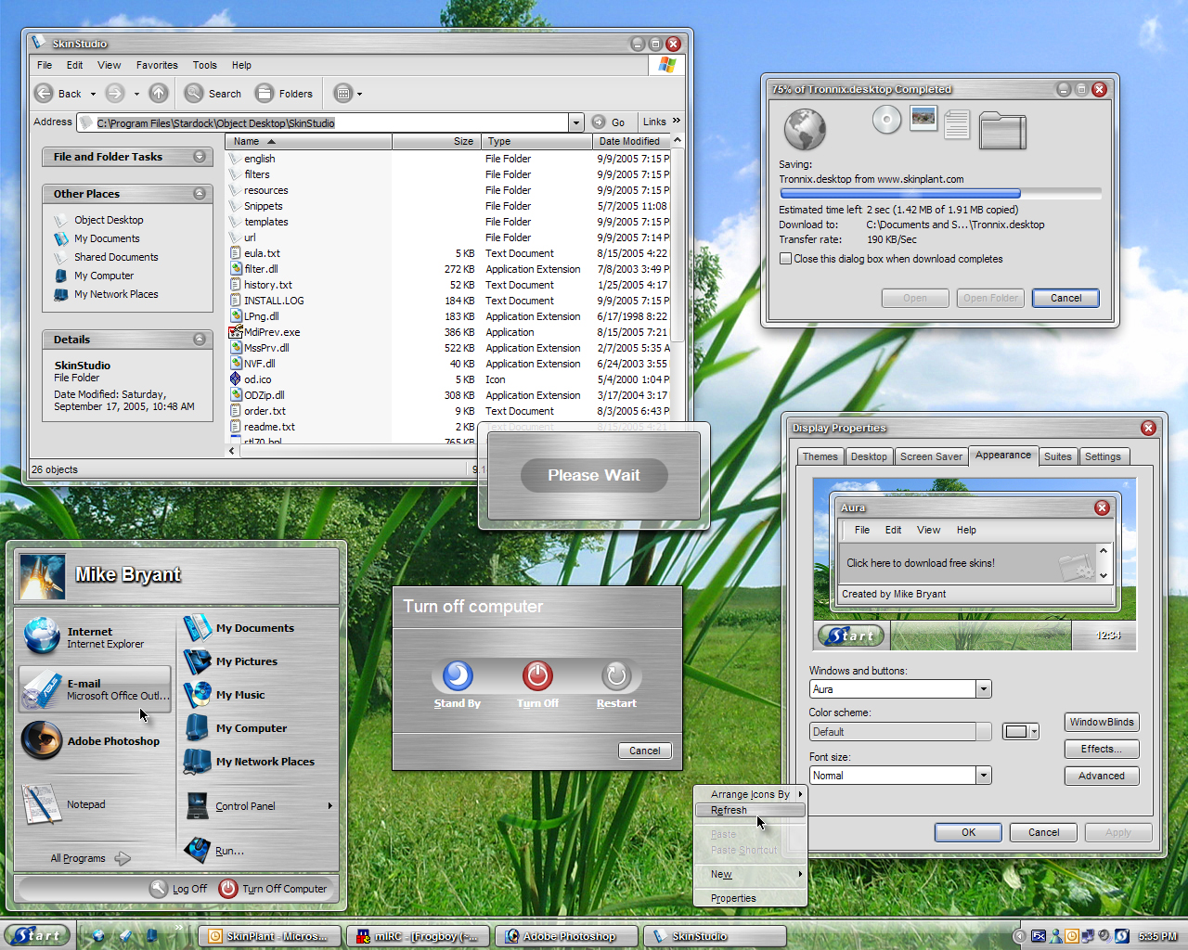Click the Go button next to Address
The width and height of the screenshot is (1188, 950).
point(609,122)
